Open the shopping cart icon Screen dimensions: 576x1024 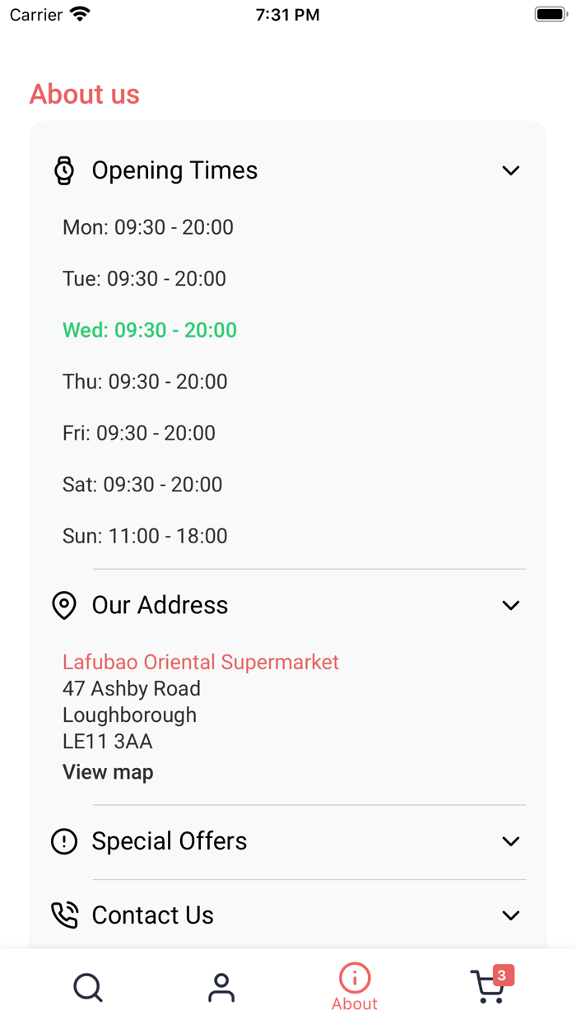489,988
